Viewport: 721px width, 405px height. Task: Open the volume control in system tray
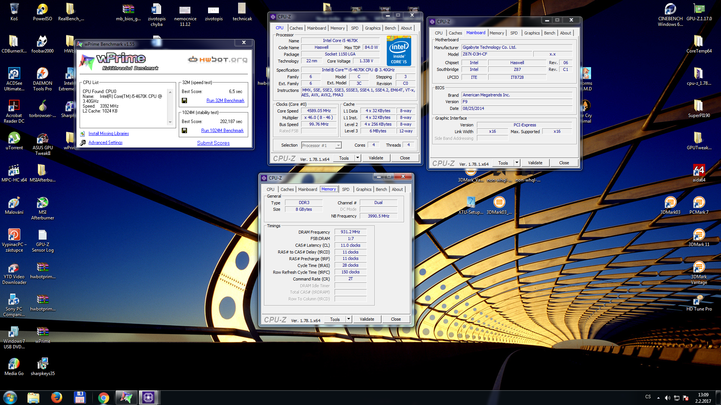[667, 397]
